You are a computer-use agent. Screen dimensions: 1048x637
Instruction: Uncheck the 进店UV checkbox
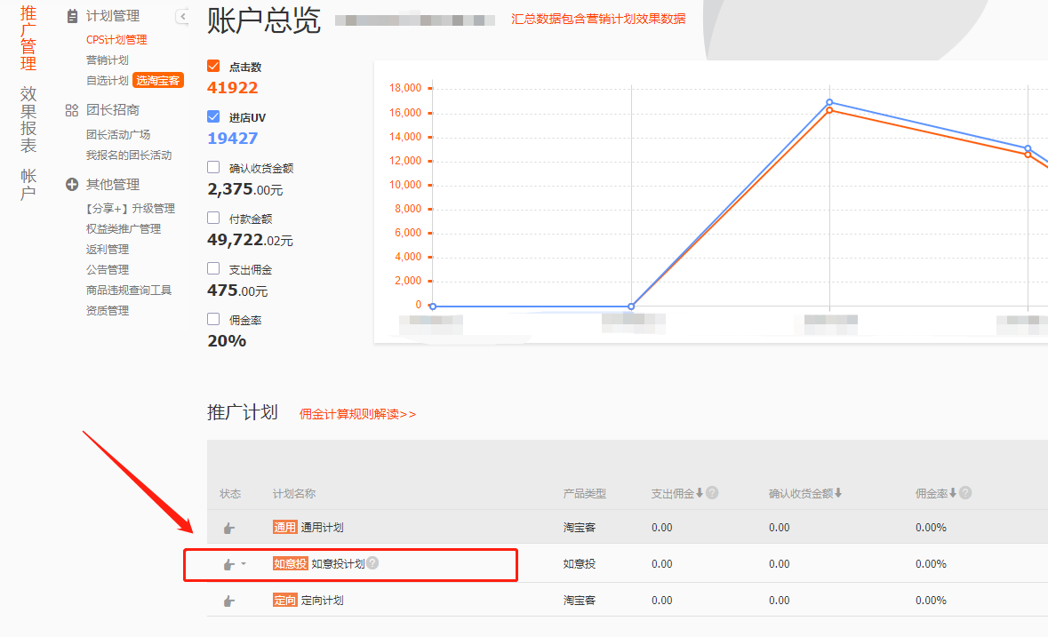(x=213, y=116)
